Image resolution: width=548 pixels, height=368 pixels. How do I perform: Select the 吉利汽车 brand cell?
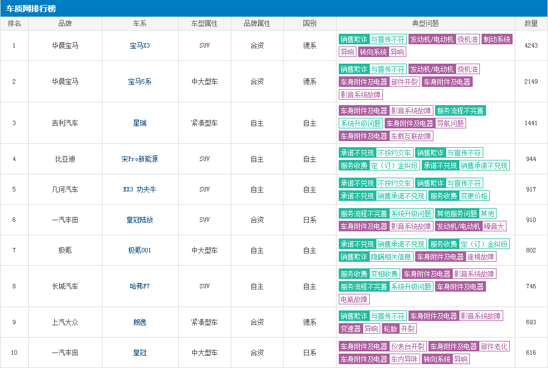65,123
